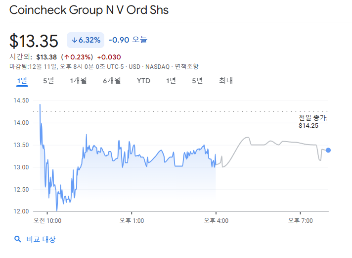Open the 1개월 chart range
This screenshot has height=258, width=352.
78,81
